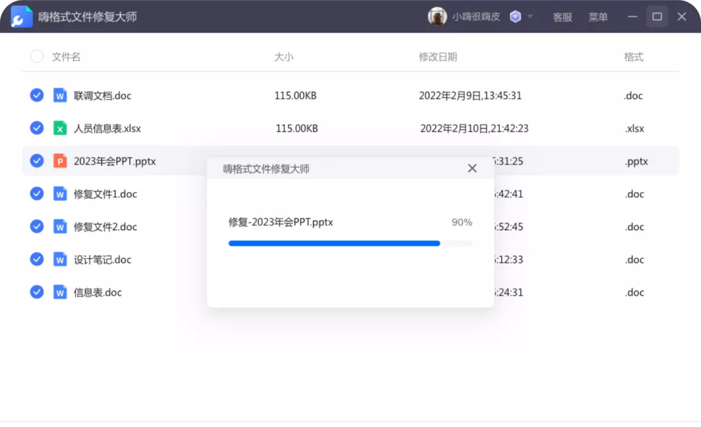Uncheck the 人员信息表.xlsx checkbox

pos(36,128)
